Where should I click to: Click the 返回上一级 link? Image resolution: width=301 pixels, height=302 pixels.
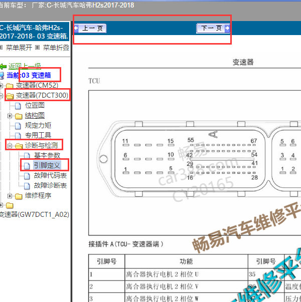(x=25, y=67)
